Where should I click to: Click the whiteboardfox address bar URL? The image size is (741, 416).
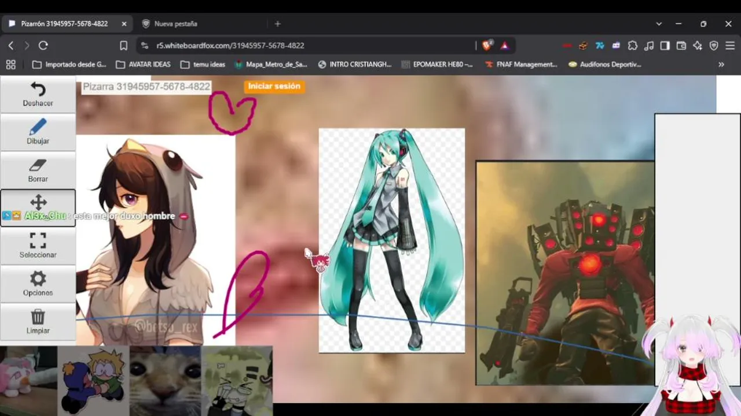230,45
